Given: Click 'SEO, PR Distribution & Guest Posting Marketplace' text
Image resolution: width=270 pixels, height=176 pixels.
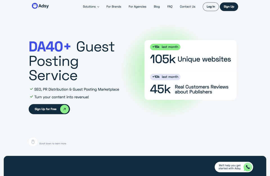Looking at the screenshot, I should [76, 89].
